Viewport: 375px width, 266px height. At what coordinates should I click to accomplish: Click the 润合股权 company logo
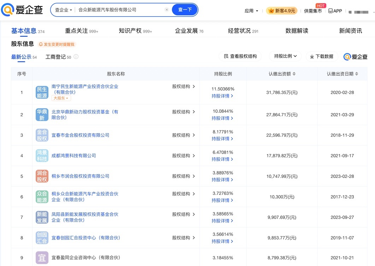(x=42, y=176)
